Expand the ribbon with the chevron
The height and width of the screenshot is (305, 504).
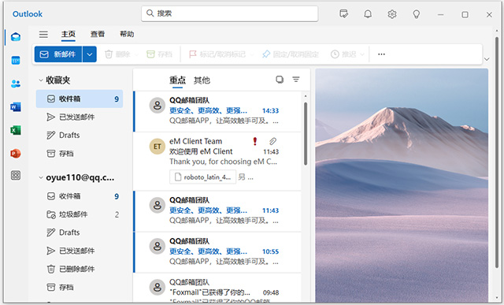487,59
